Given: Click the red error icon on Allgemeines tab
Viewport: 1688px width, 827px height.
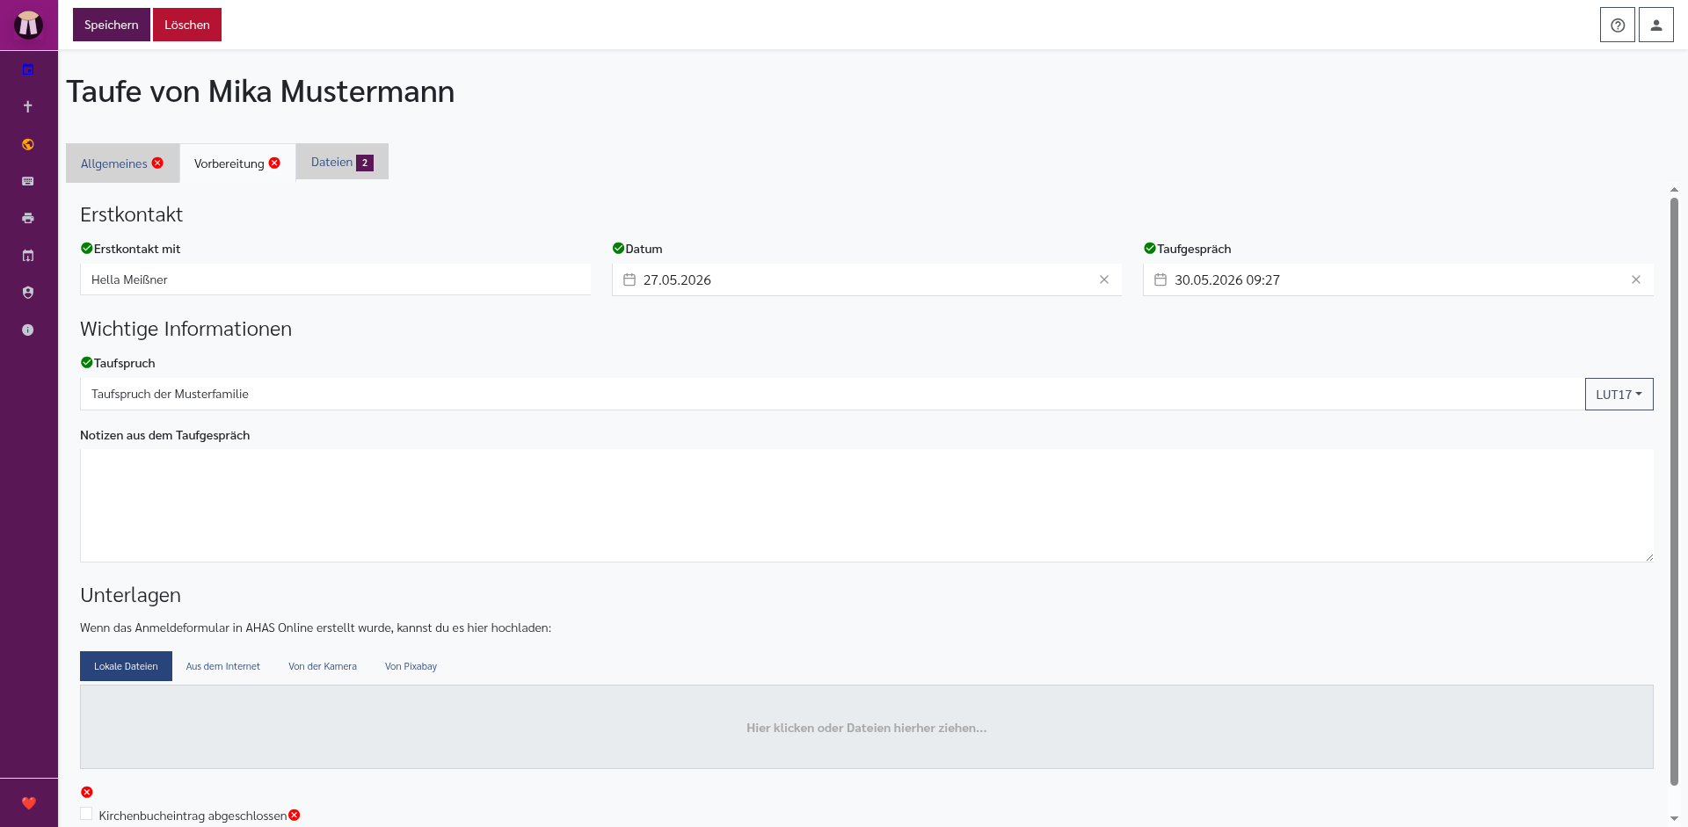Looking at the screenshot, I should 157,163.
